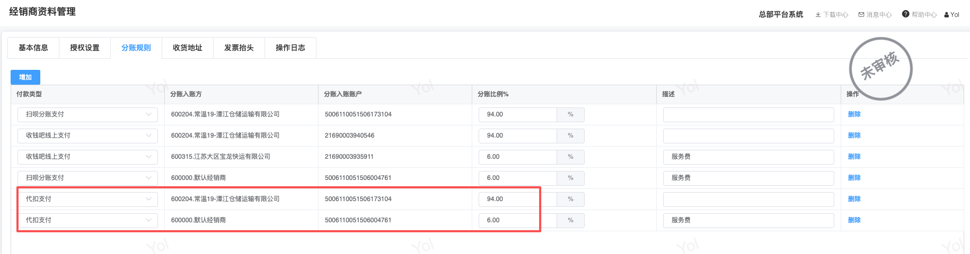Open the 收货地址 tab
The image size is (970, 254).
click(188, 48)
